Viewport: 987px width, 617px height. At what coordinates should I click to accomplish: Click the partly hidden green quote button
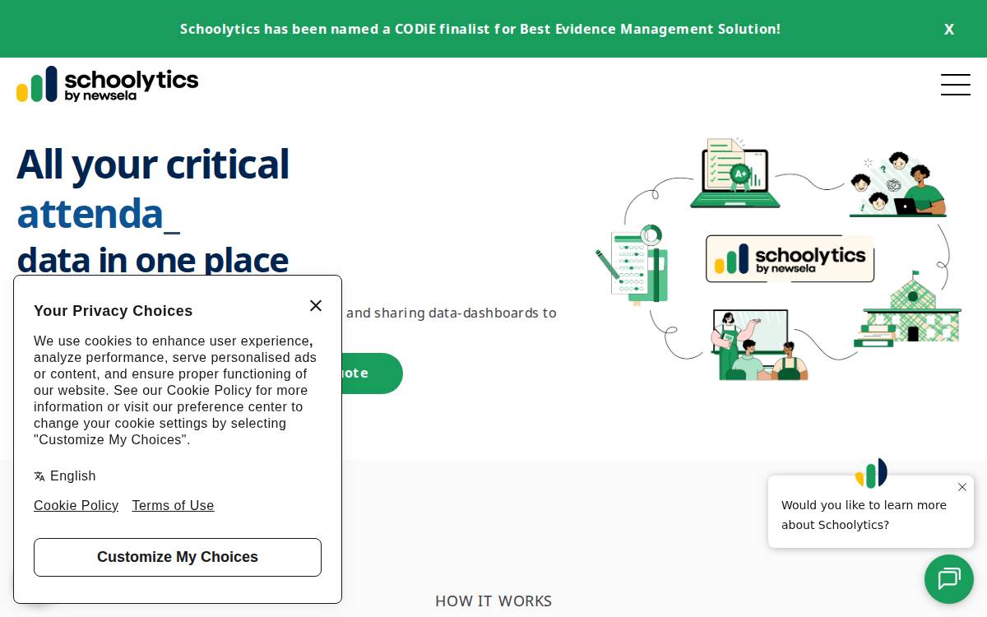tap(371, 373)
